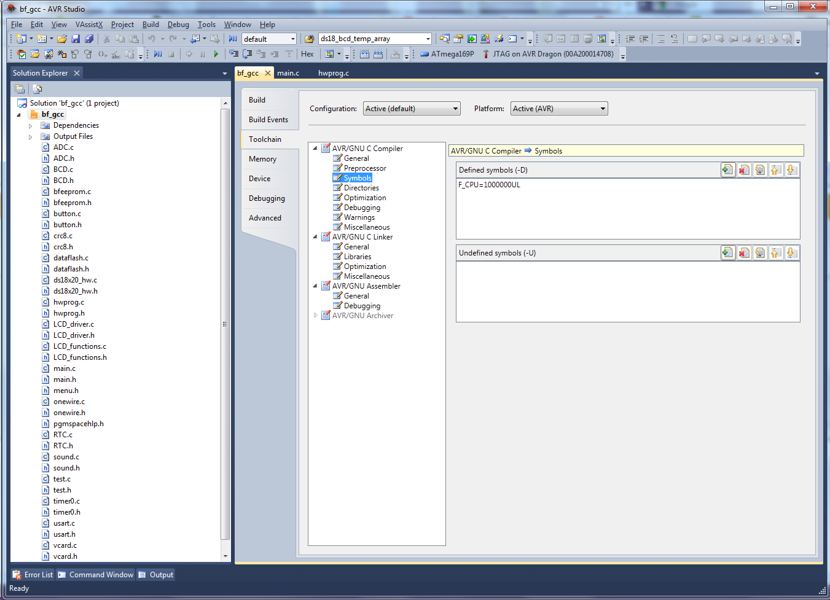Move undefined symbol (-U) down

click(x=792, y=253)
